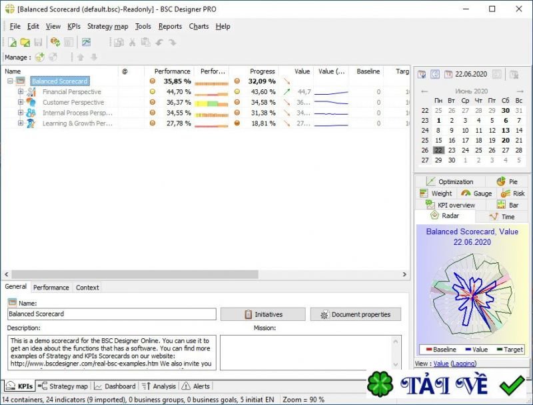Click the 18,81 % progress value

point(263,123)
